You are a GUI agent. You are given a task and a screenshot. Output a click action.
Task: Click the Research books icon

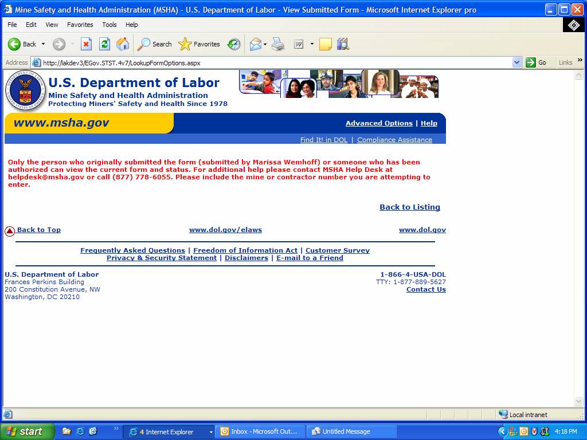(343, 44)
